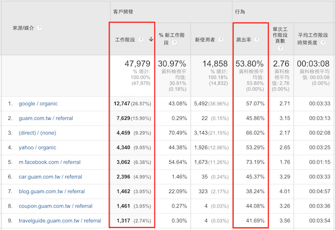The image size is (335, 230).
Task: Click travelguide.guam.com.tw / referral link
Action: 60,221
